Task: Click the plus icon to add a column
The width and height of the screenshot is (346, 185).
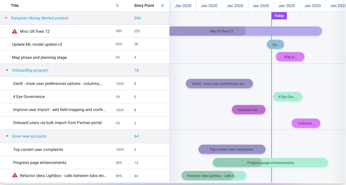Action: (x=162, y=6)
